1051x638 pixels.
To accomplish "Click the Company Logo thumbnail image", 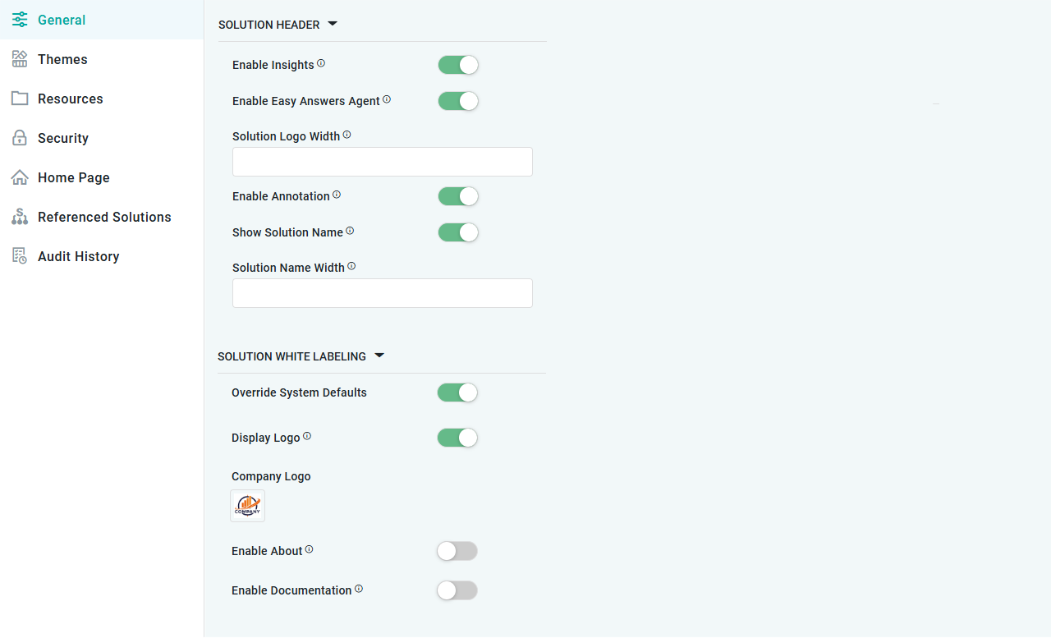I will pos(247,506).
